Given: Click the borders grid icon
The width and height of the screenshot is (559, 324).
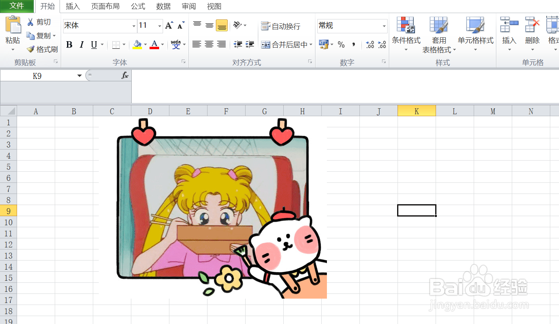Looking at the screenshot, I should [x=116, y=45].
